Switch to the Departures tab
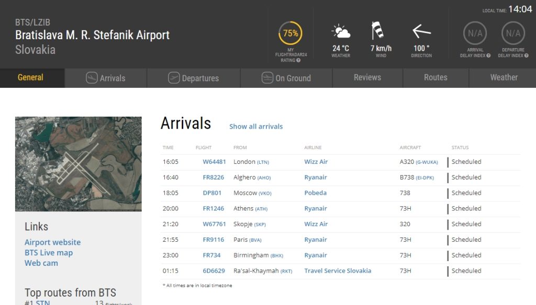This screenshot has height=305, width=536. [x=194, y=78]
